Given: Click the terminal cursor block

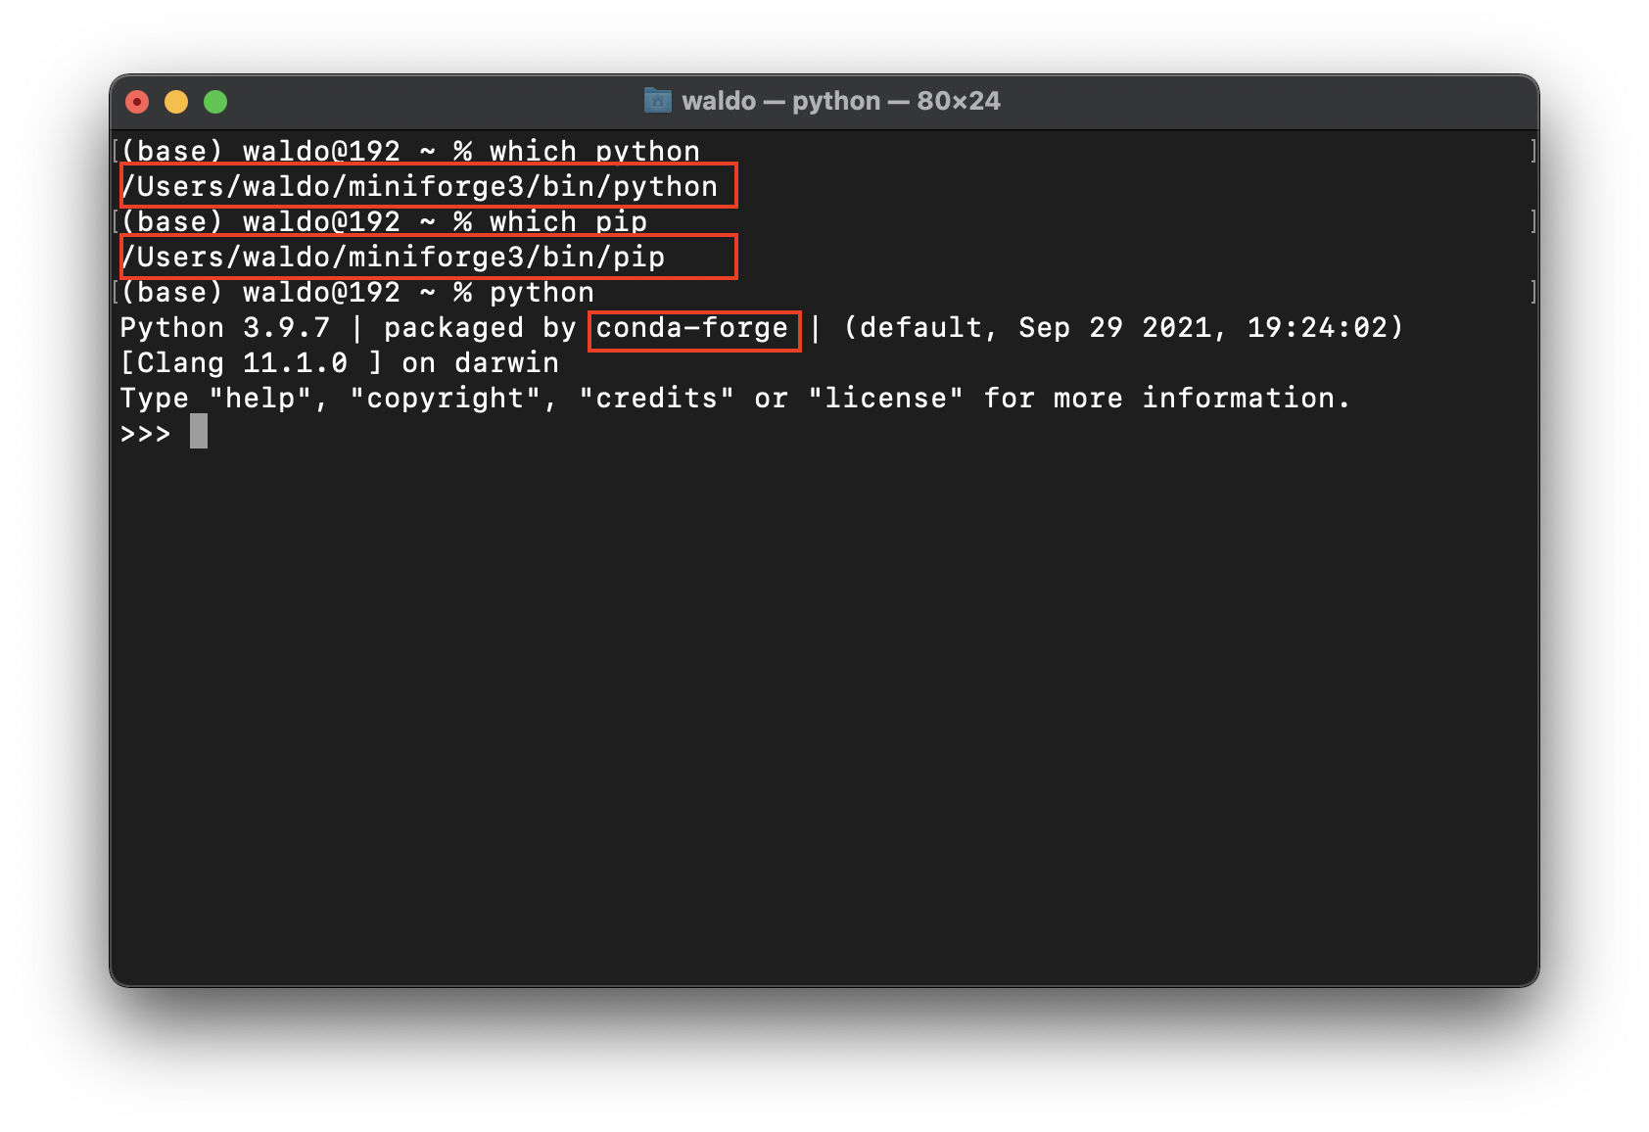Looking at the screenshot, I should pos(198,432).
